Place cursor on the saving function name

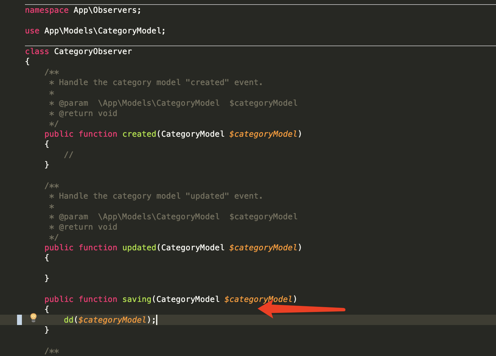(137, 299)
